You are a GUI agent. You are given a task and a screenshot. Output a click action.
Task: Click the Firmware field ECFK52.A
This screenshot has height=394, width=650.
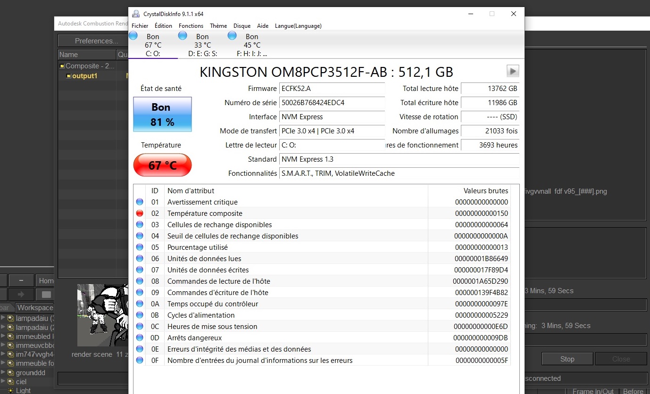tap(332, 89)
